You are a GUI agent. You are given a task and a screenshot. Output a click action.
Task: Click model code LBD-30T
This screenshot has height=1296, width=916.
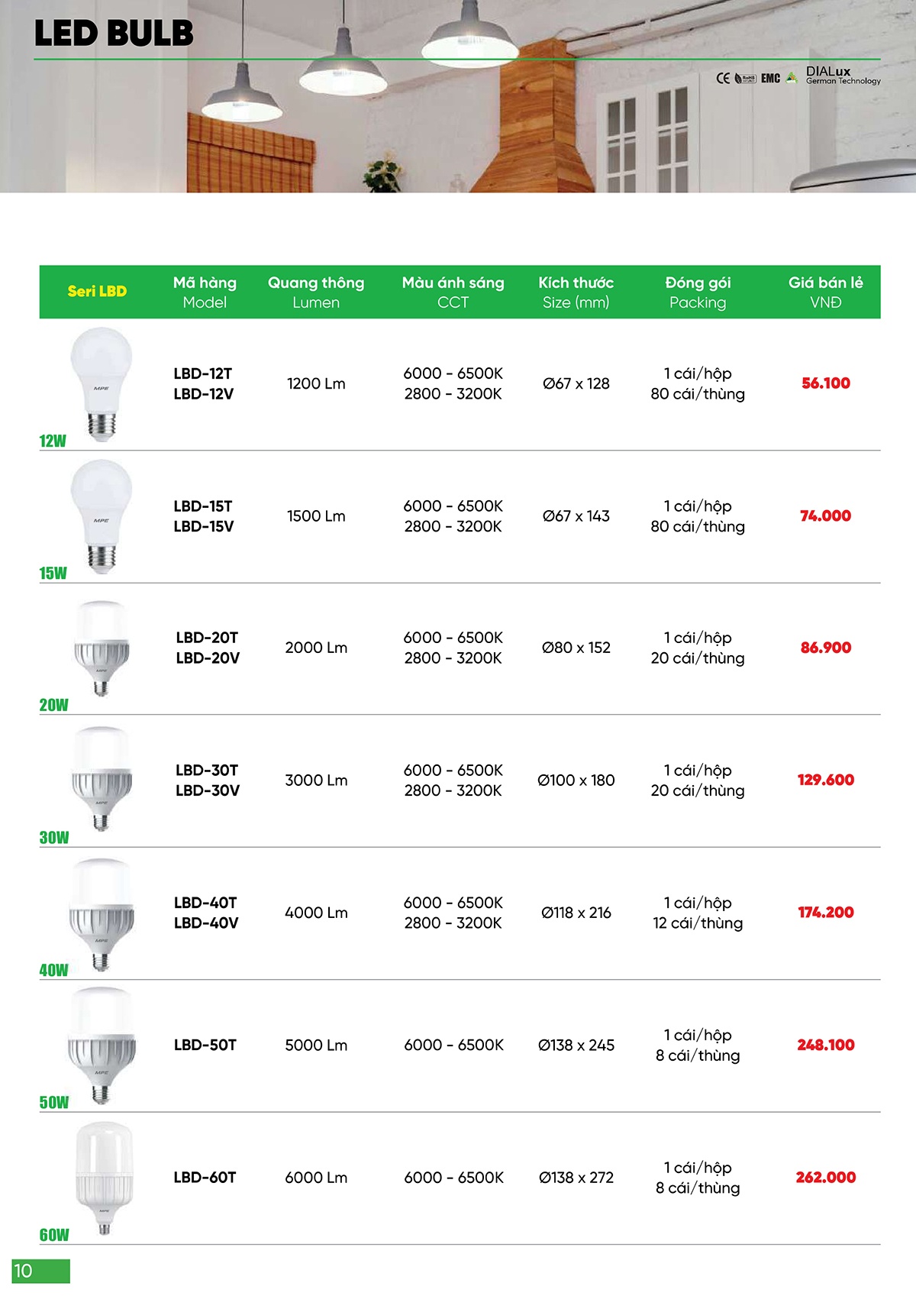tap(207, 770)
